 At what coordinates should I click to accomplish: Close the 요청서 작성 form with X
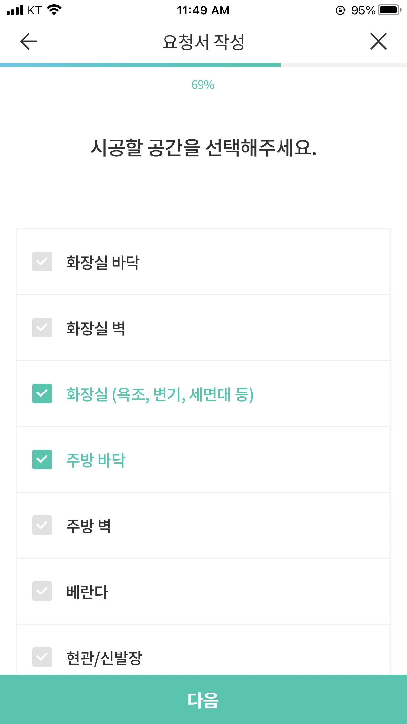[378, 42]
